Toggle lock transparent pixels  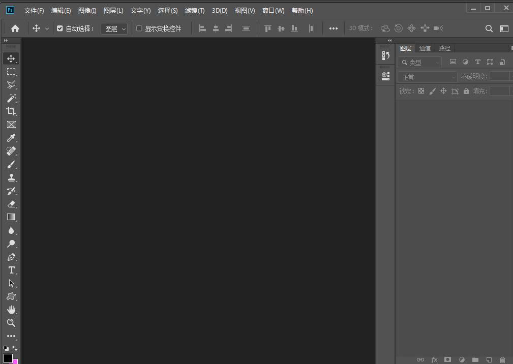coord(421,91)
